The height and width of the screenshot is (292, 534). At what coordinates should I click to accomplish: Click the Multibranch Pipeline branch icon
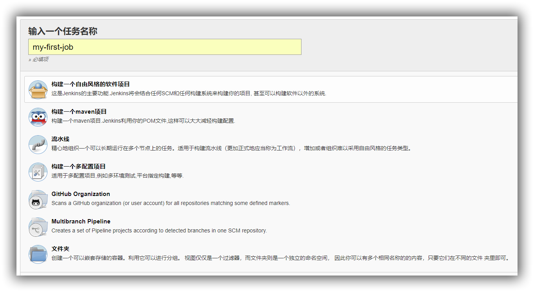point(38,227)
